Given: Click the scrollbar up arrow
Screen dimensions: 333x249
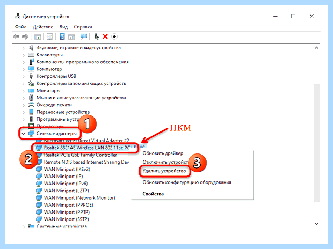Looking at the screenshot, I should [x=316, y=48].
